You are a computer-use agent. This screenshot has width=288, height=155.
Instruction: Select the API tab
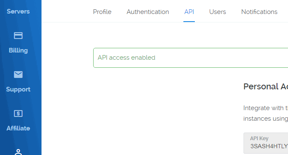189,12
